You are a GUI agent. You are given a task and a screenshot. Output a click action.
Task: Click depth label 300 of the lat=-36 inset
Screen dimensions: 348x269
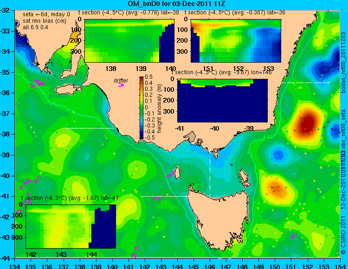coord(182,51)
